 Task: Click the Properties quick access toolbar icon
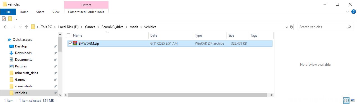tap(4, 19)
